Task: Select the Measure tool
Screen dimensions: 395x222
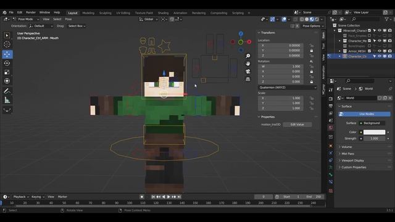Action: click(7, 100)
